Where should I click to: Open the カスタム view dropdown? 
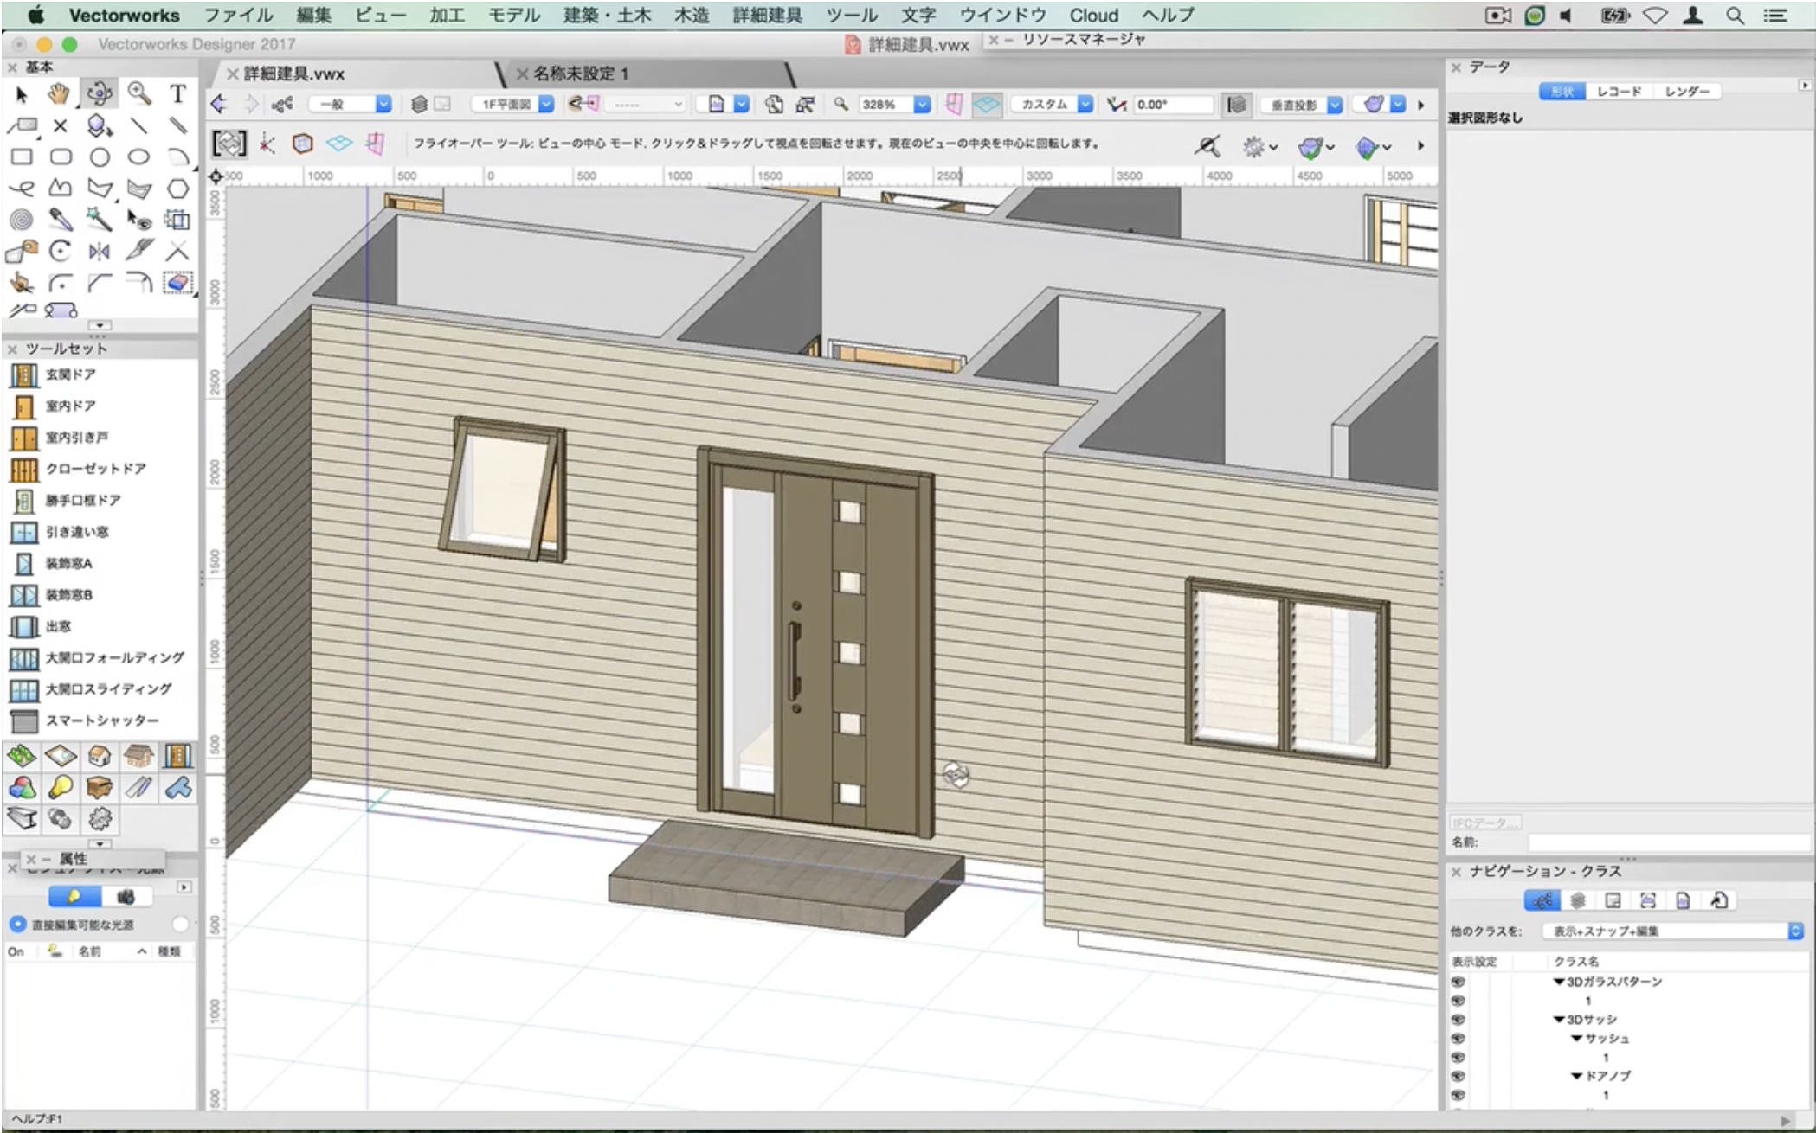[1053, 105]
